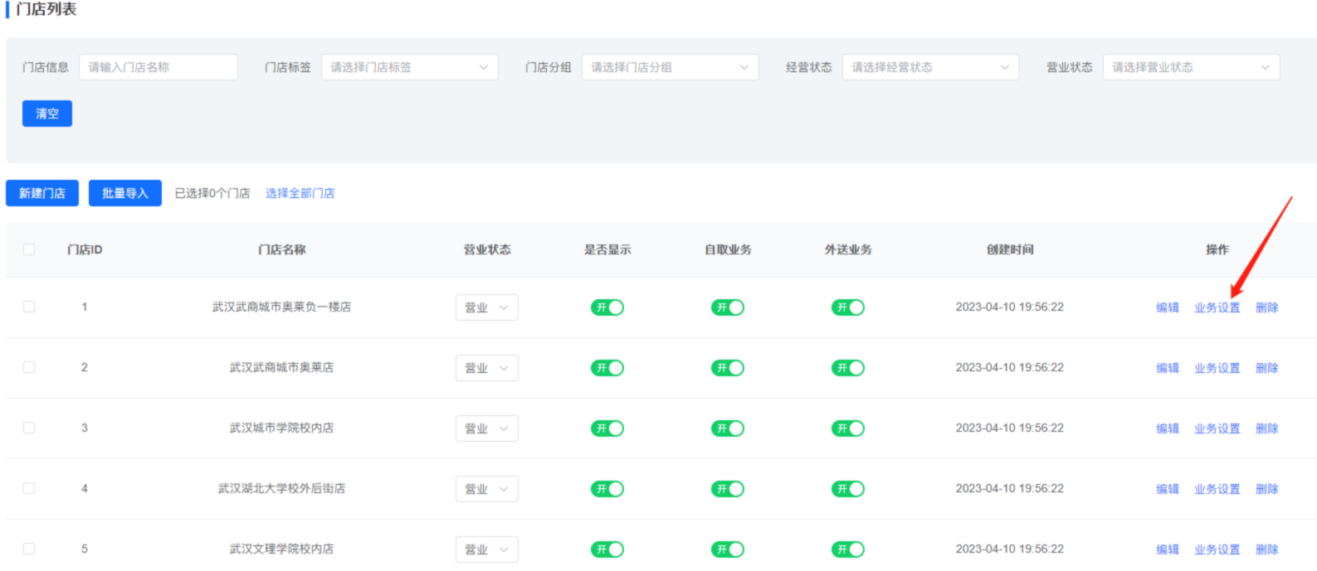Toggle the 外送业务 switch for store ID 1

848,307
